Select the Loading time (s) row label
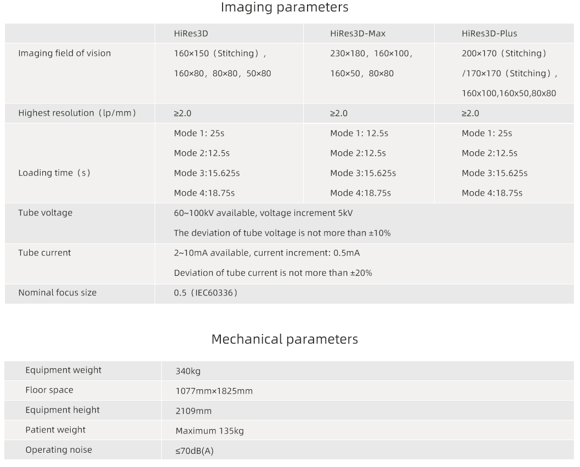Viewport: 580px width, 467px height. pyautogui.click(x=54, y=173)
